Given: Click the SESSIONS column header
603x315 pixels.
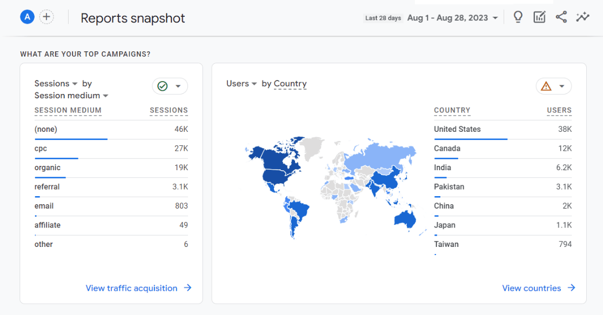Looking at the screenshot, I should point(169,110).
